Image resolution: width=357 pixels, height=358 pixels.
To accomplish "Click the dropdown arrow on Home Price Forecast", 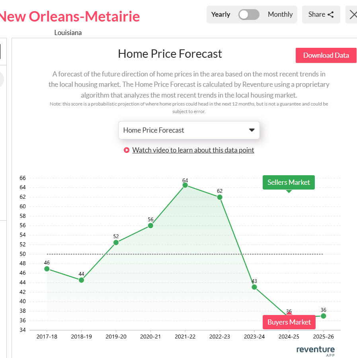I will pos(252,130).
